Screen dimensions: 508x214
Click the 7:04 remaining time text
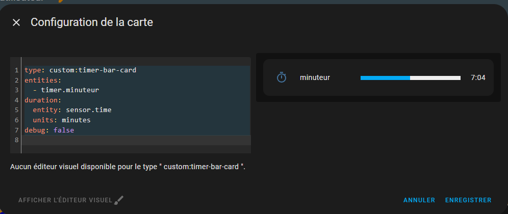478,78
